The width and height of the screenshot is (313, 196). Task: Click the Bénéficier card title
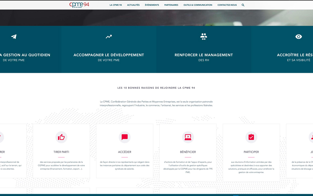pos(188,152)
